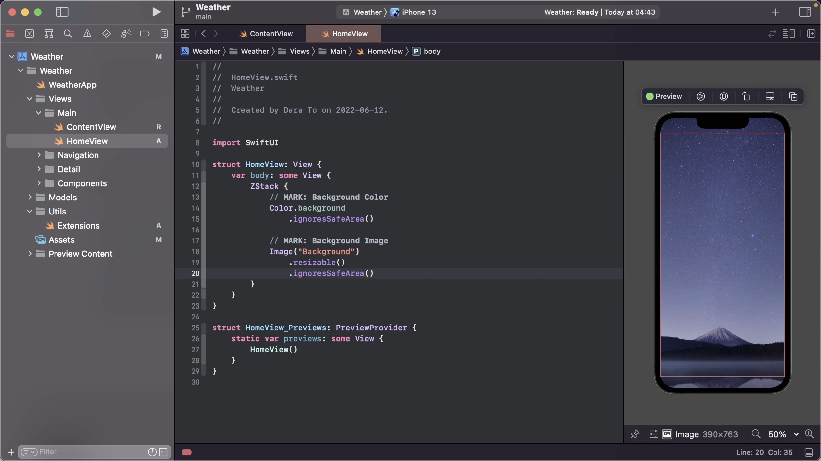The image size is (821, 461).
Task: Open the Source Control navigator icon
Action: click(29, 34)
